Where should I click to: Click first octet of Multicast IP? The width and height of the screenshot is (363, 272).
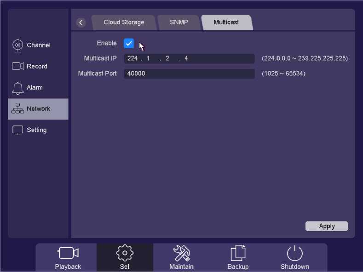click(133, 59)
